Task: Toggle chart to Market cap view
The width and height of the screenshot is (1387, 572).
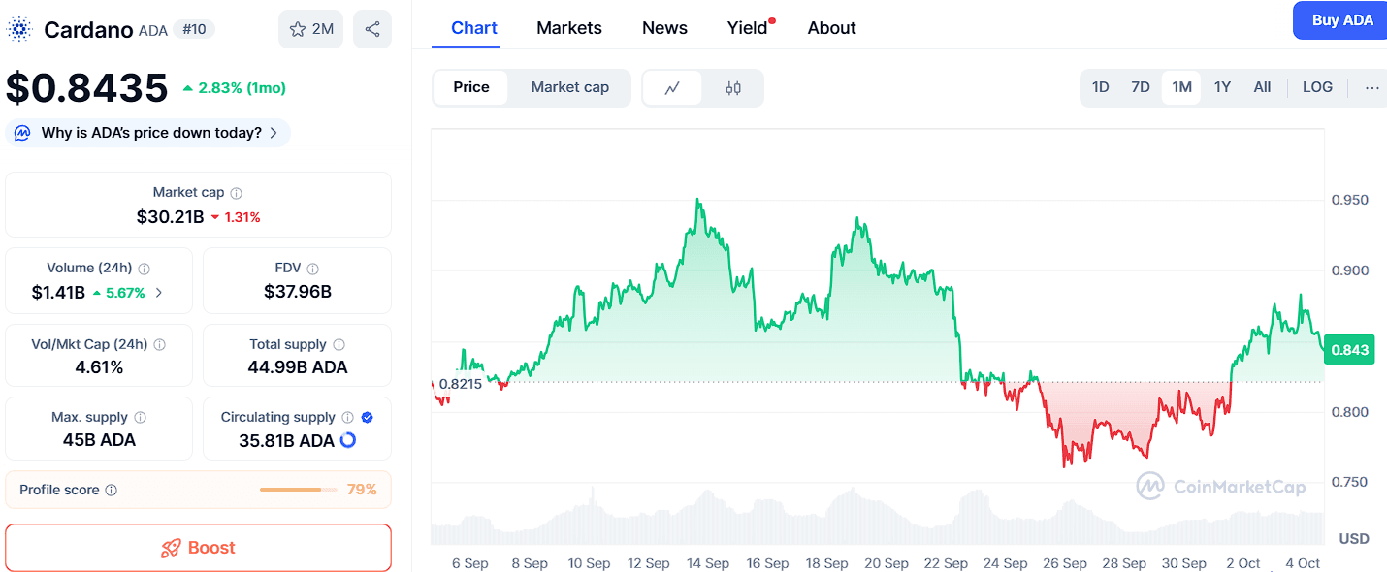Action: [569, 87]
